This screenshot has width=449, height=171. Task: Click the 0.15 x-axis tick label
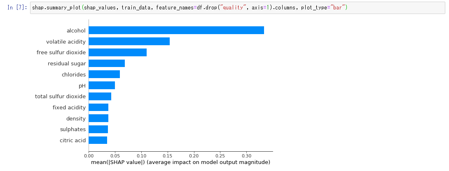168,156
